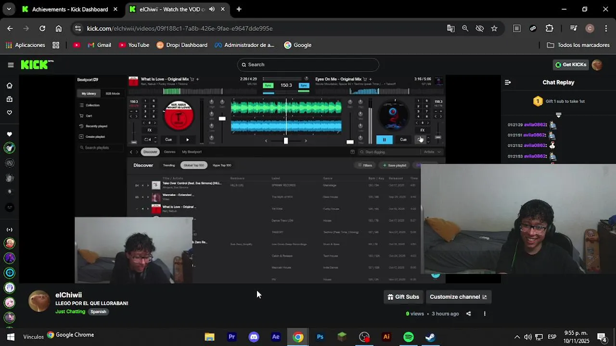The image size is (616, 346).
Task: Toggle the right blue Sync button
Action: [x=304, y=86]
